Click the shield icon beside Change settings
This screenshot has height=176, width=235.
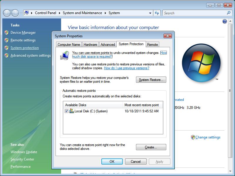pyautogui.click(x=193, y=137)
